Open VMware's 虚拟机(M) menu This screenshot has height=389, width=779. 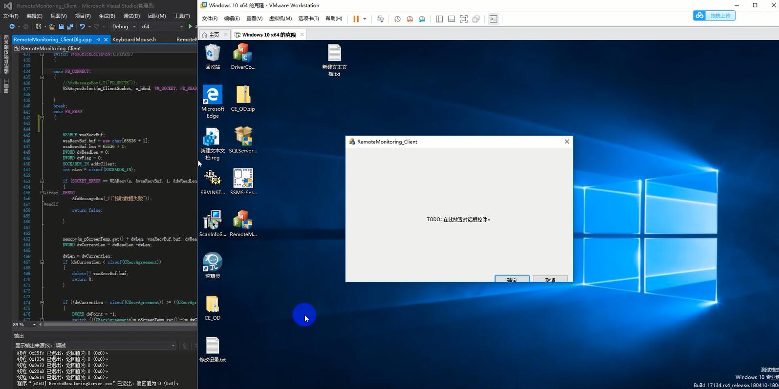click(x=281, y=19)
